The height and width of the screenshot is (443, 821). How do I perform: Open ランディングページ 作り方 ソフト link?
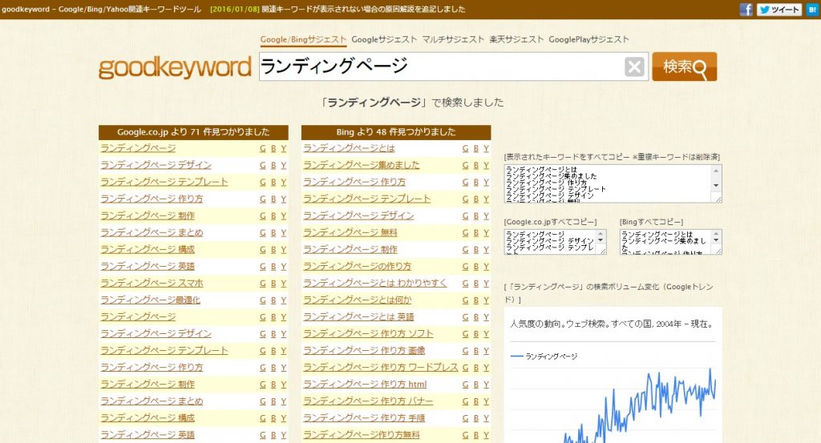[x=368, y=333]
